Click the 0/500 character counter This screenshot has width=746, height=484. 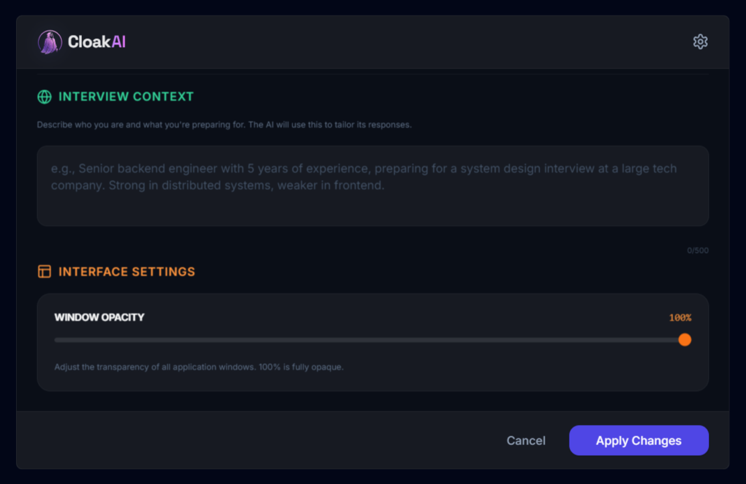click(x=697, y=251)
